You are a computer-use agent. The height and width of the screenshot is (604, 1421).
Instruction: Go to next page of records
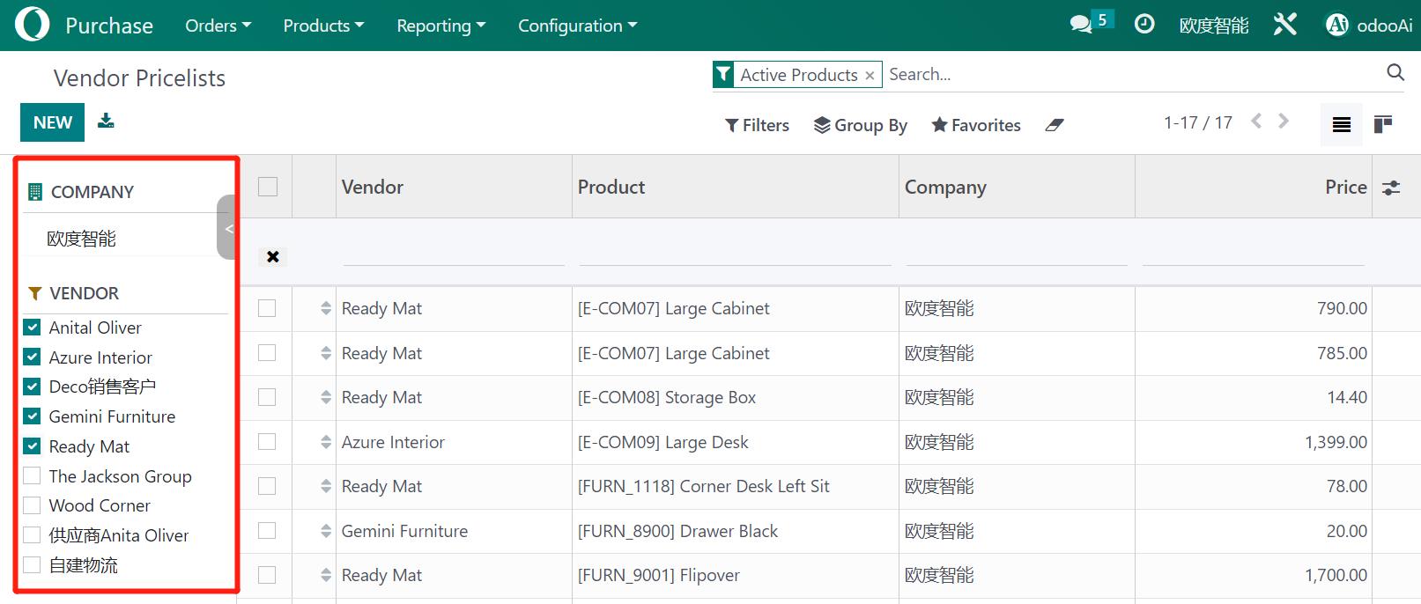pyautogui.click(x=1284, y=122)
